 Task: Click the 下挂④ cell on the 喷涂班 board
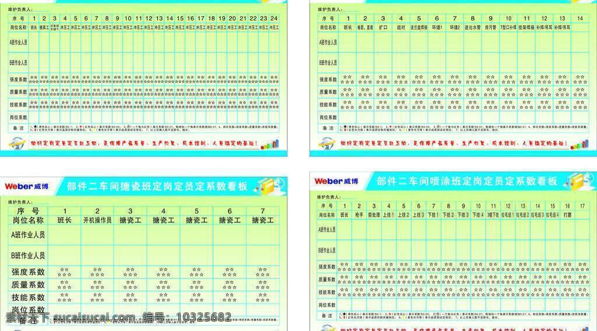point(478,215)
